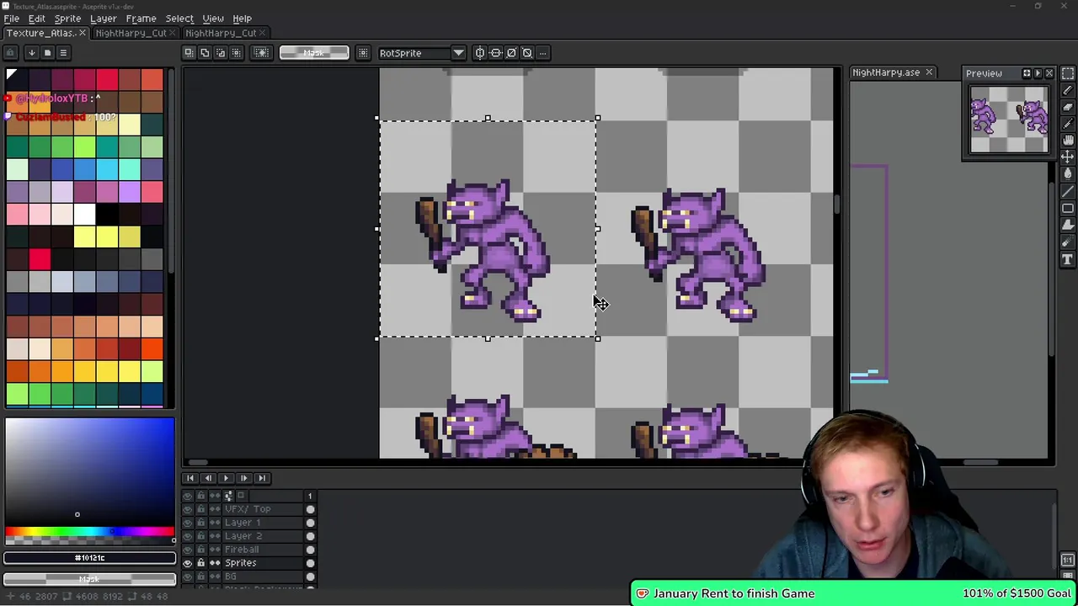Open the Select menu
1078x606 pixels.
point(179,19)
